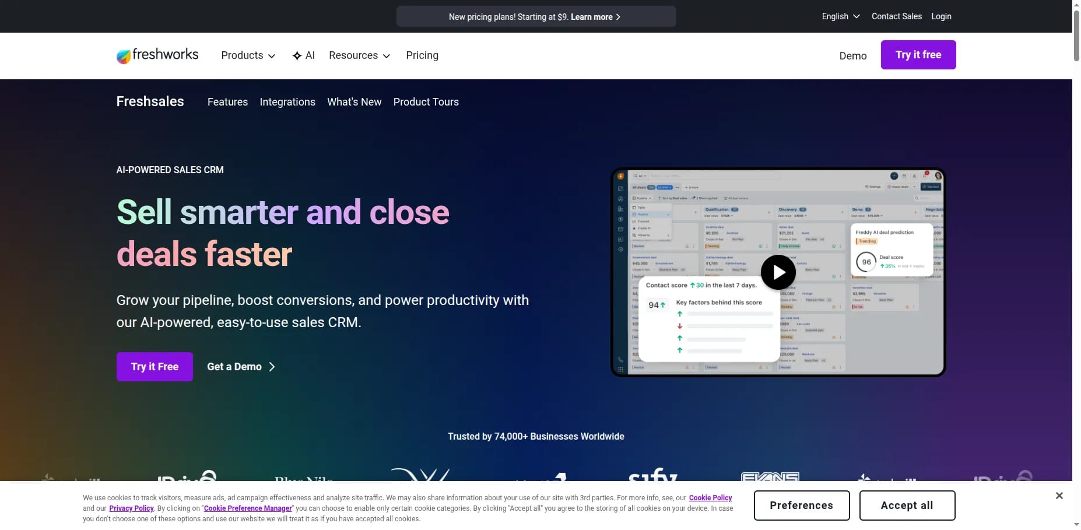1081x530 pixels.
Task: Click the Contact score card
Action: 709,319
